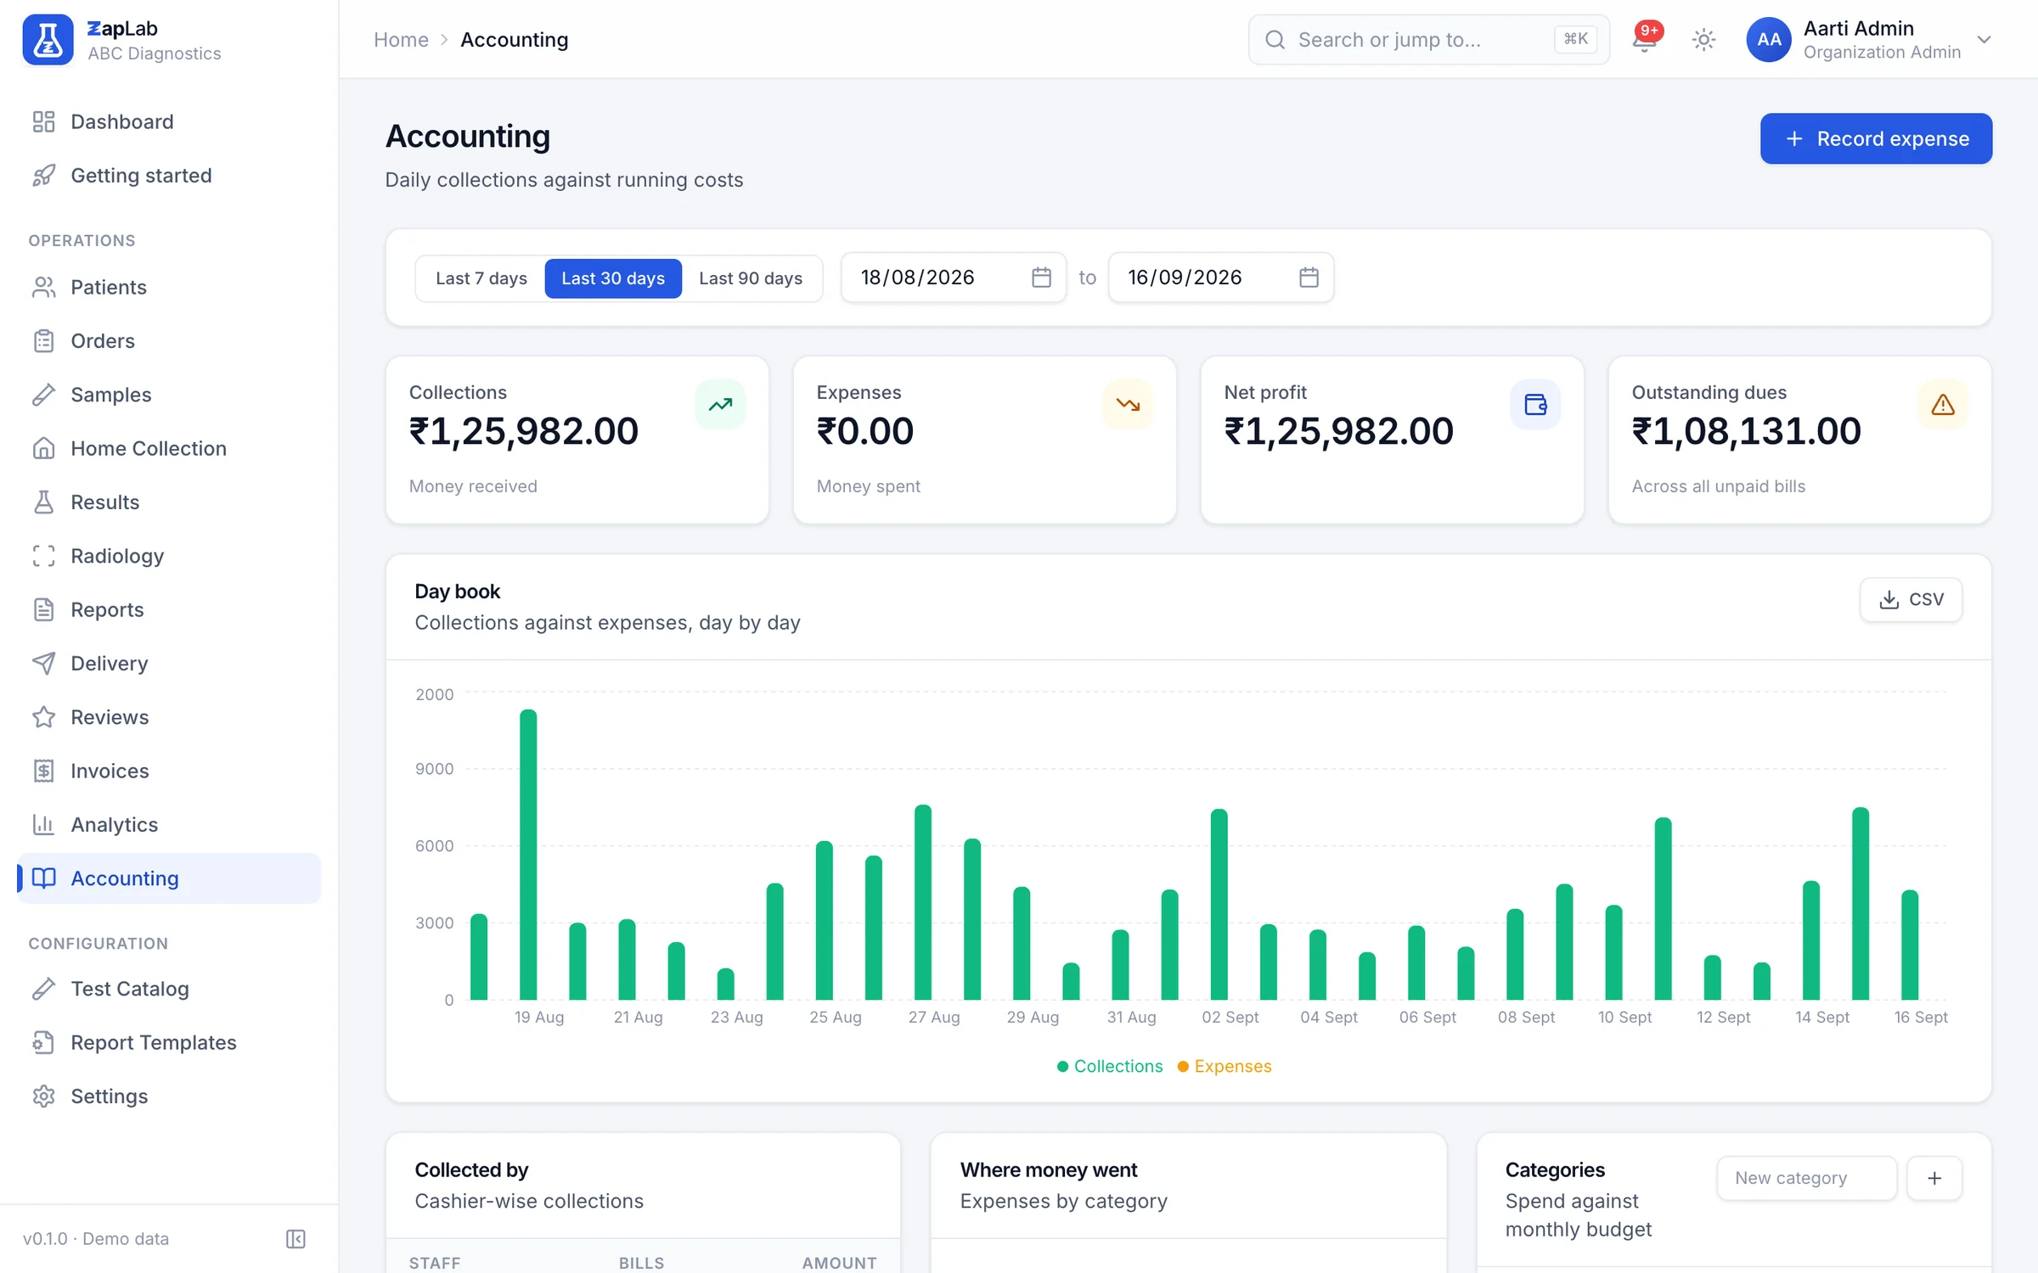Click the Radiology scan icon
Viewport: 2038px width, 1273px height.
click(43, 556)
